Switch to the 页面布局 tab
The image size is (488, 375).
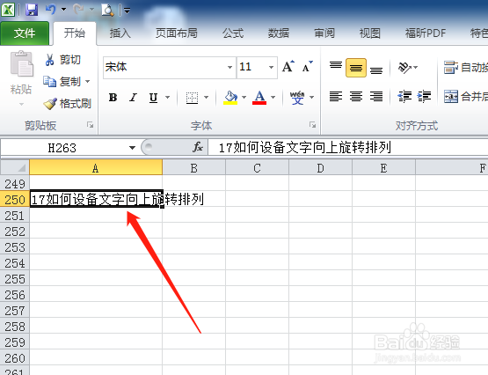coord(177,33)
